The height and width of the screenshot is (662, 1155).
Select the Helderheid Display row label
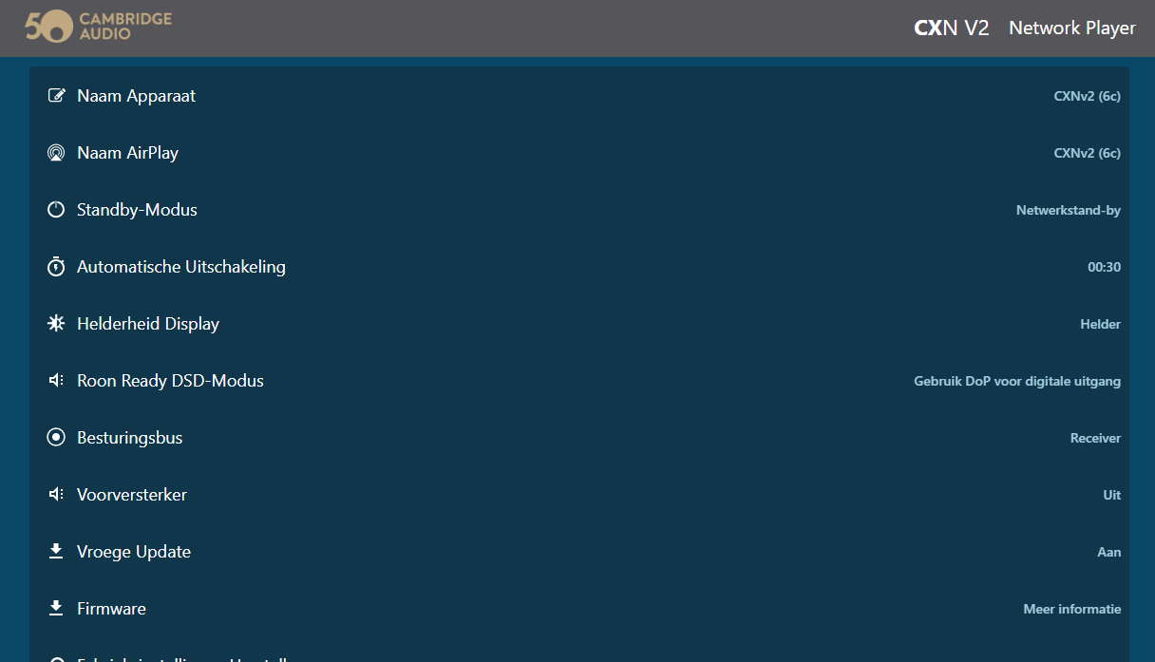pos(148,324)
